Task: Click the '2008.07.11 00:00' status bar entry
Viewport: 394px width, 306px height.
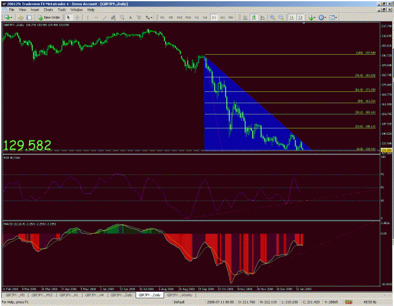Action: (221, 302)
